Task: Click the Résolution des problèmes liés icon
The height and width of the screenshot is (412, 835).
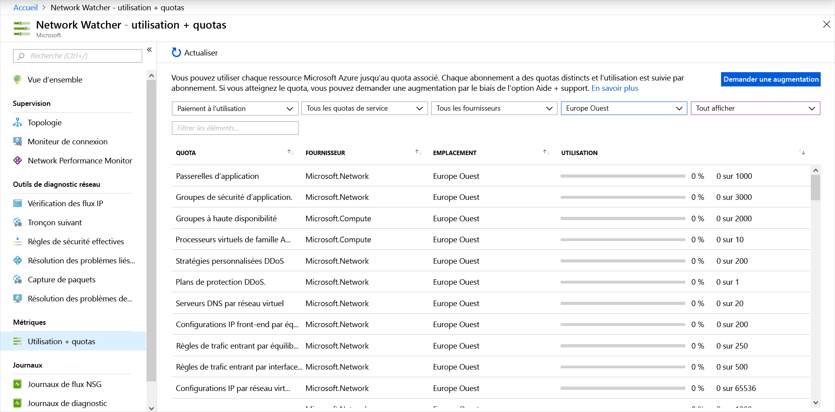Action: click(17, 260)
